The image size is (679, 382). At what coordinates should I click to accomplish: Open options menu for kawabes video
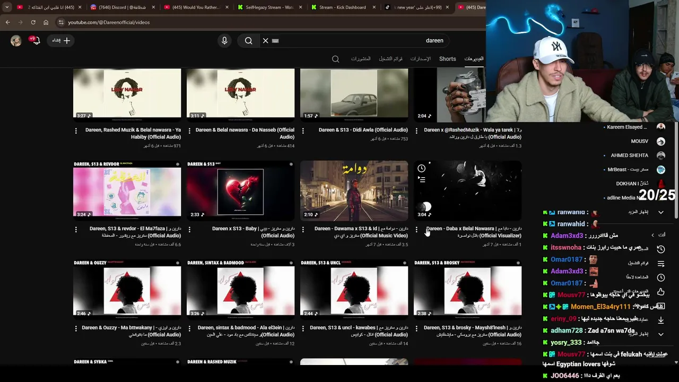303,328
